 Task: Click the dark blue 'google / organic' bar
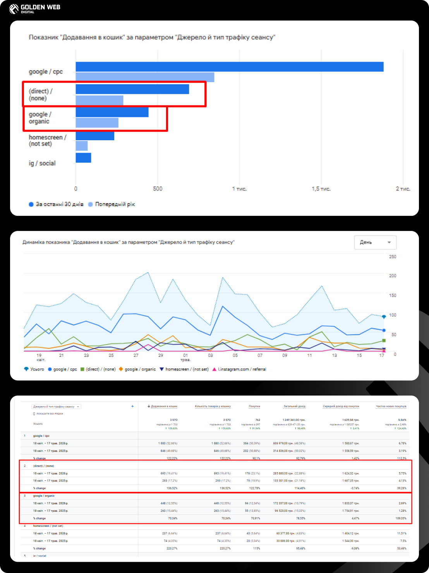112,112
